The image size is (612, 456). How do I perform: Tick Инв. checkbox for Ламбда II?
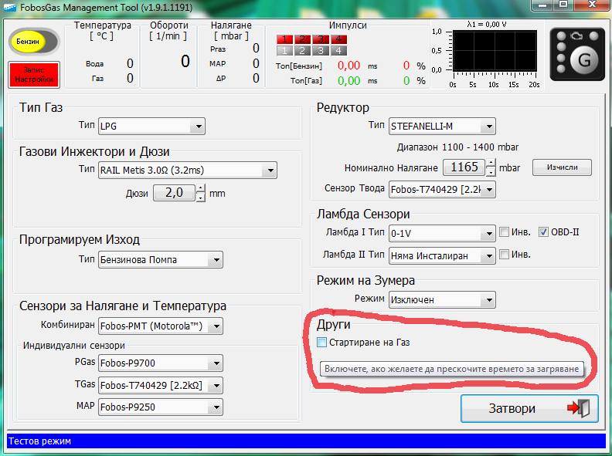click(504, 255)
